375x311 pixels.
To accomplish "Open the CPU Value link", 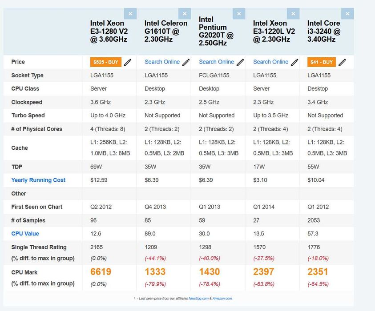I will point(25,234).
